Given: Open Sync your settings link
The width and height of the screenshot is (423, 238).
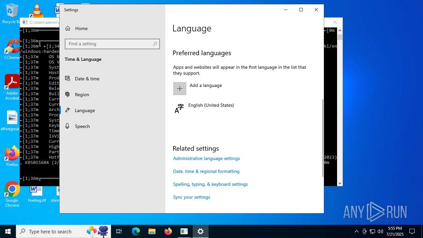Looking at the screenshot, I should pos(192,197).
